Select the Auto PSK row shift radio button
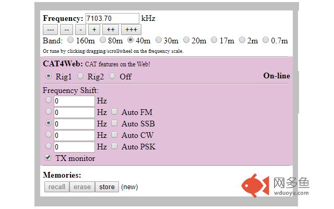This screenshot has width=334, height=209. [49, 146]
